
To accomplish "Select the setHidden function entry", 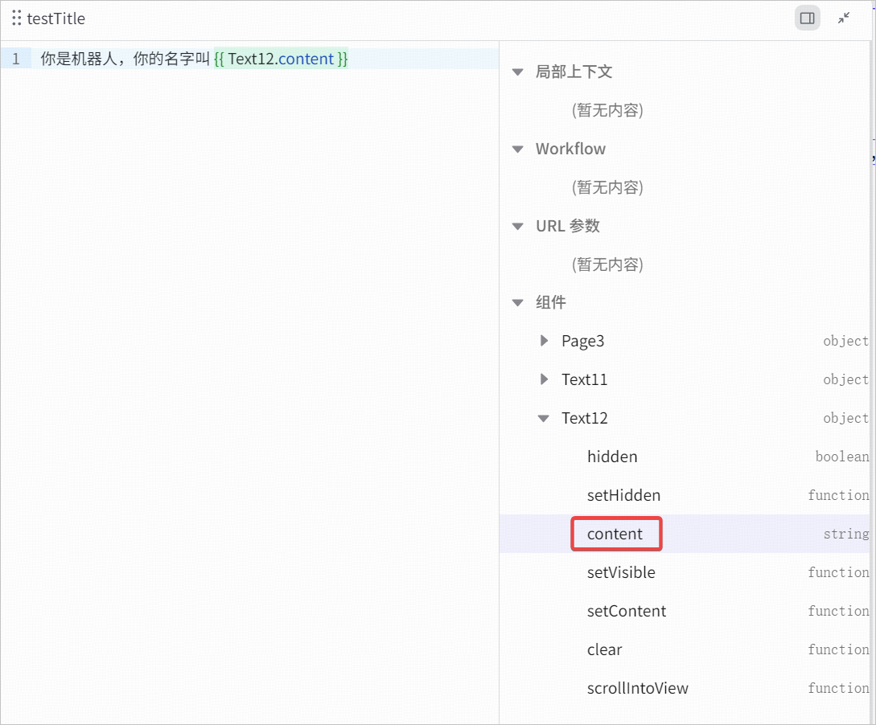I will pos(685,495).
